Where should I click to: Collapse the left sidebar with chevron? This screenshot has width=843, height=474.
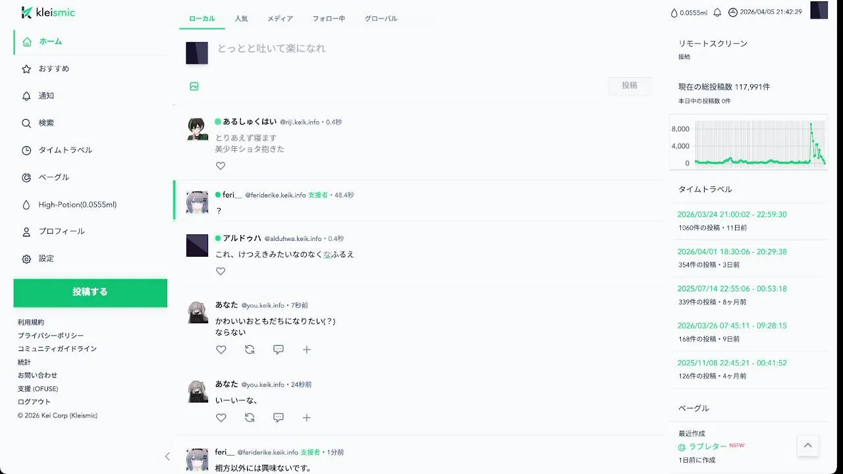[x=167, y=456]
